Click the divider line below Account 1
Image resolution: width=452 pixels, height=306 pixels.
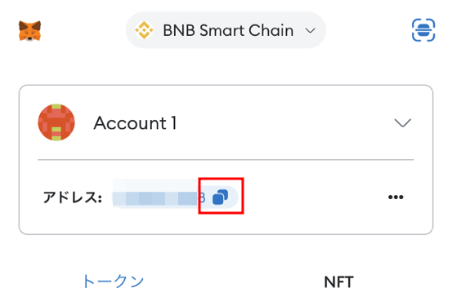pos(226,159)
